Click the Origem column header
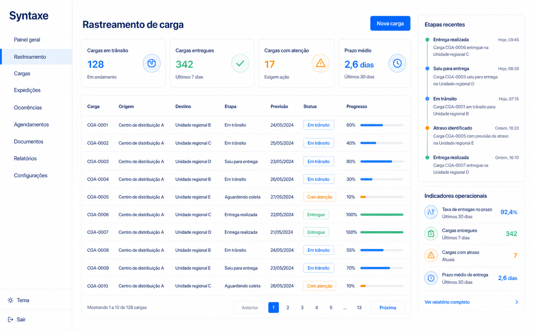The width and height of the screenshot is (533, 333). click(126, 107)
